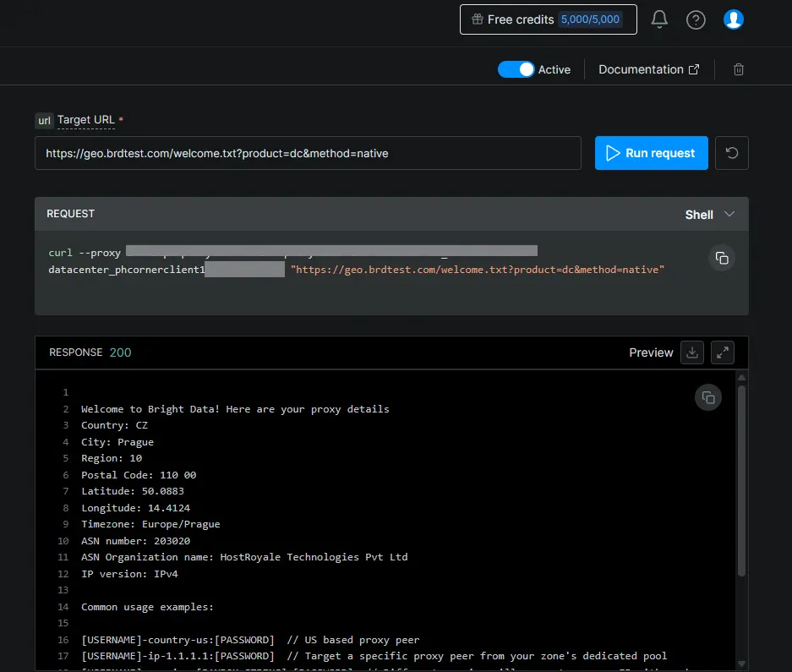The image size is (792, 672).
Task: Click the quoted URL in the curl command
Action: (478, 270)
